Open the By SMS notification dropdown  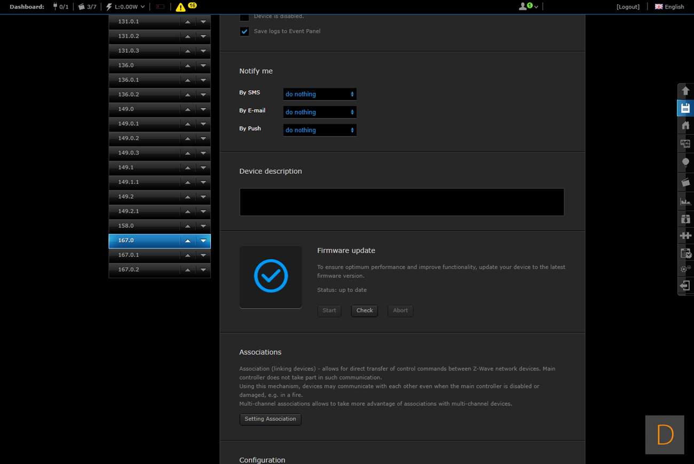[x=319, y=94]
